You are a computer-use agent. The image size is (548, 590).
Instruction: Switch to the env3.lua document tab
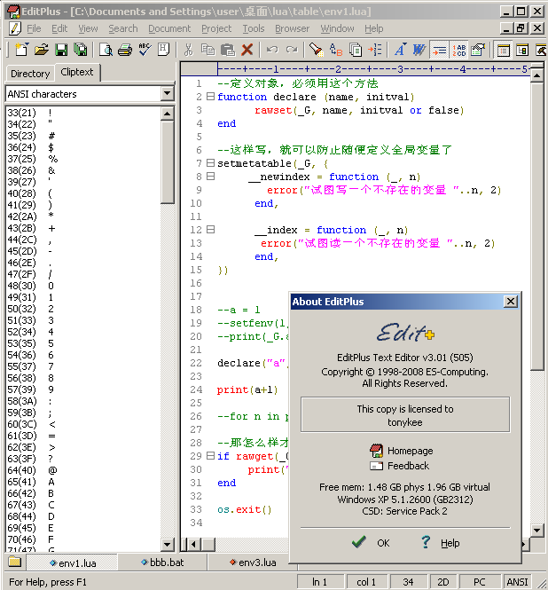(253, 562)
